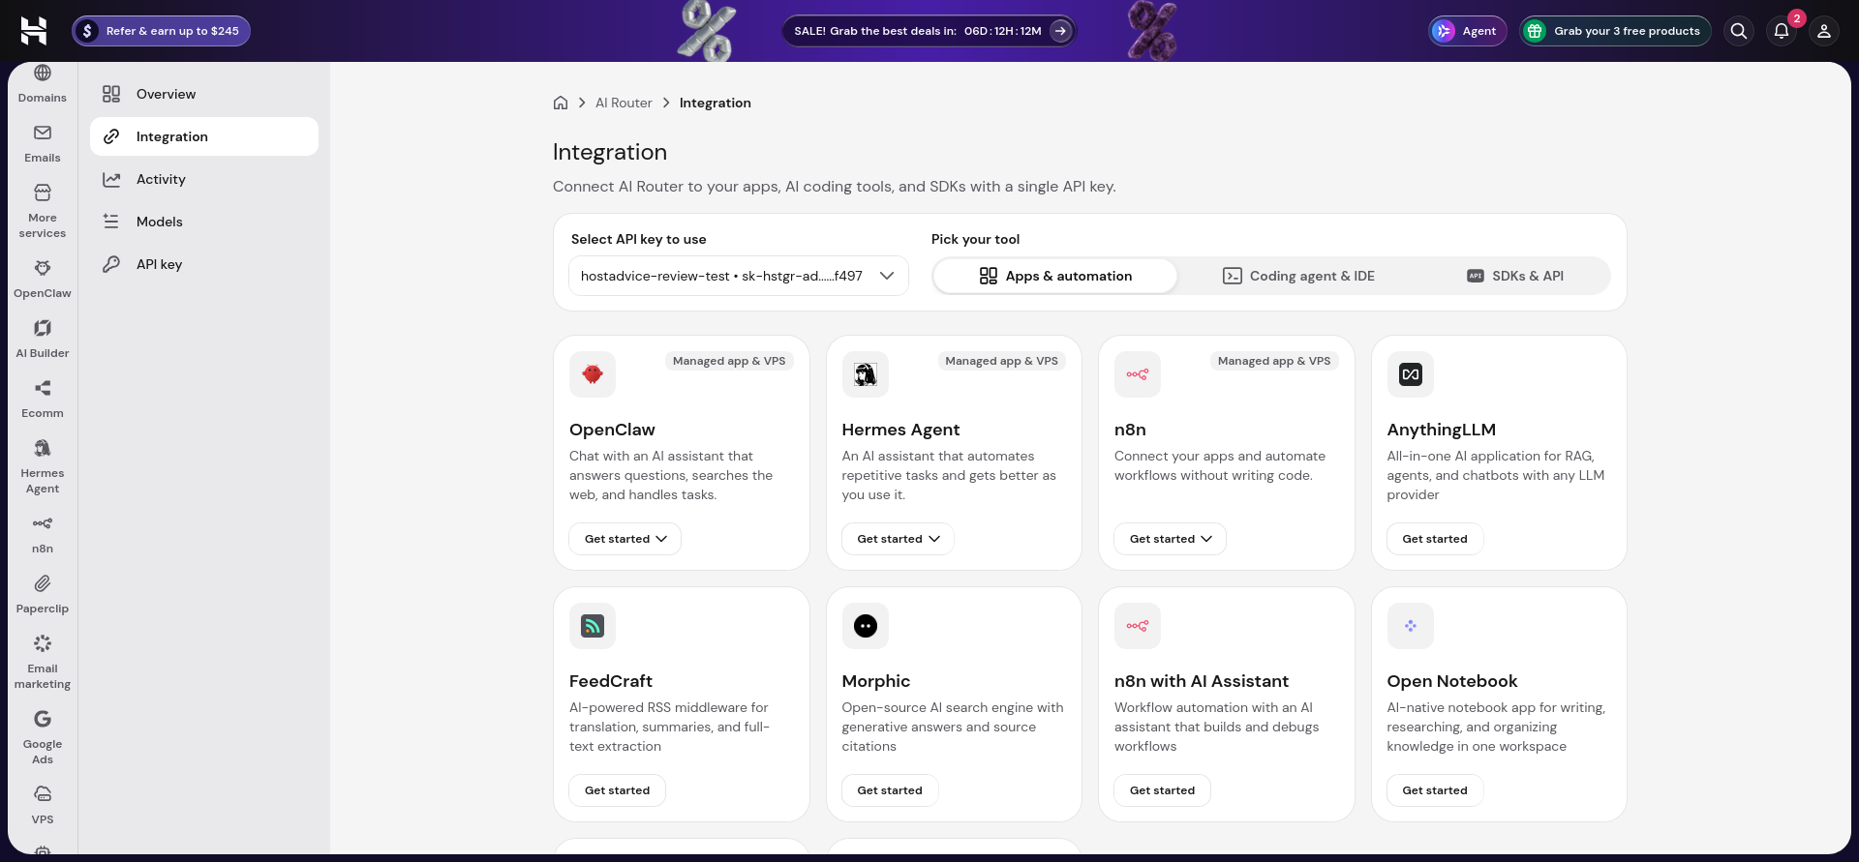The height and width of the screenshot is (862, 1859).
Task: Select Integration in AI Router menu
Action: pyautogui.click(x=204, y=136)
